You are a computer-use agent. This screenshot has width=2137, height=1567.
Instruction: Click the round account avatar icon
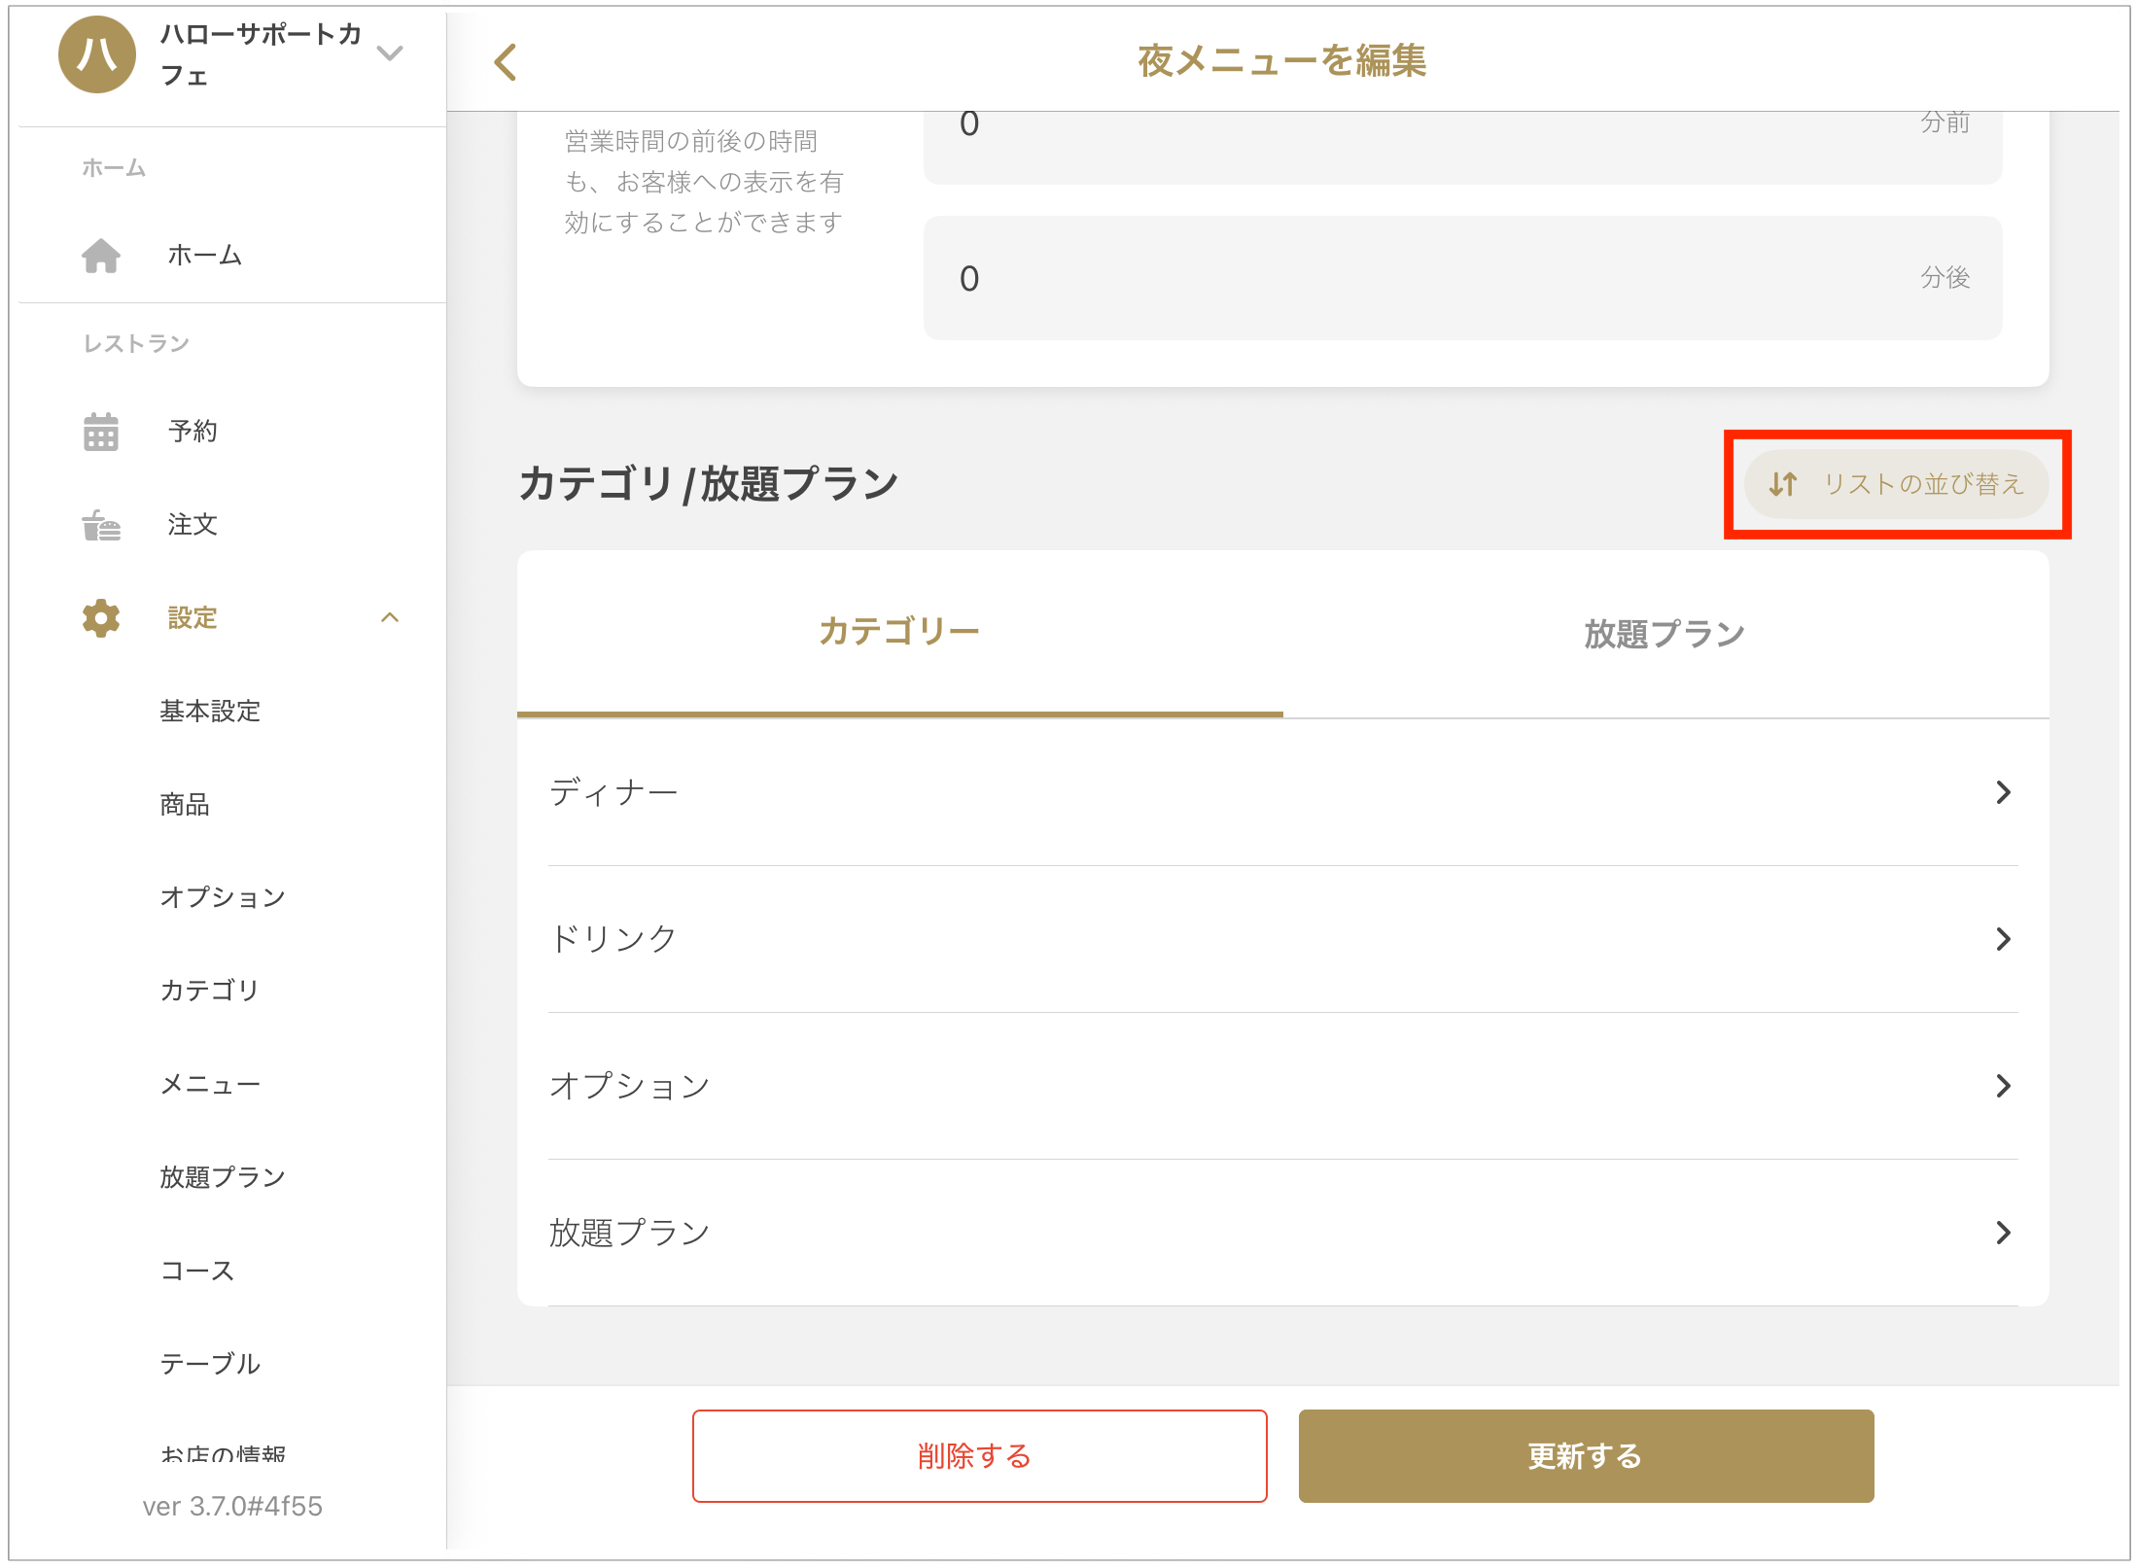(x=97, y=54)
